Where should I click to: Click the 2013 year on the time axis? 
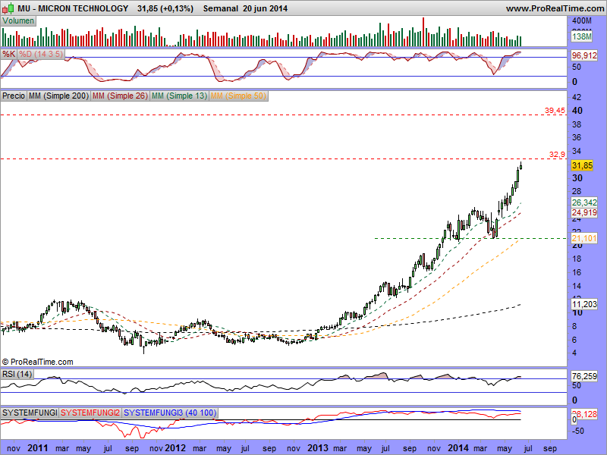point(318,448)
